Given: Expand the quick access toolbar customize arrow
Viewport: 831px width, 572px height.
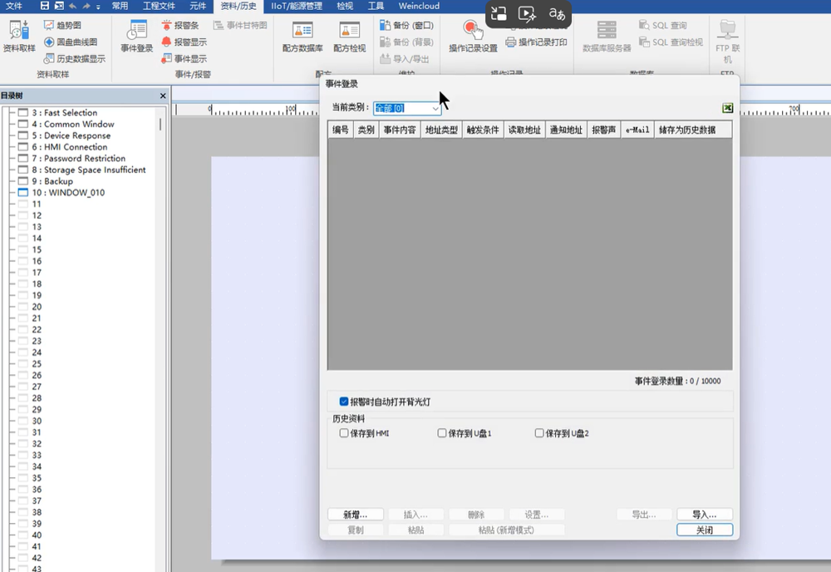Looking at the screenshot, I should point(98,6).
